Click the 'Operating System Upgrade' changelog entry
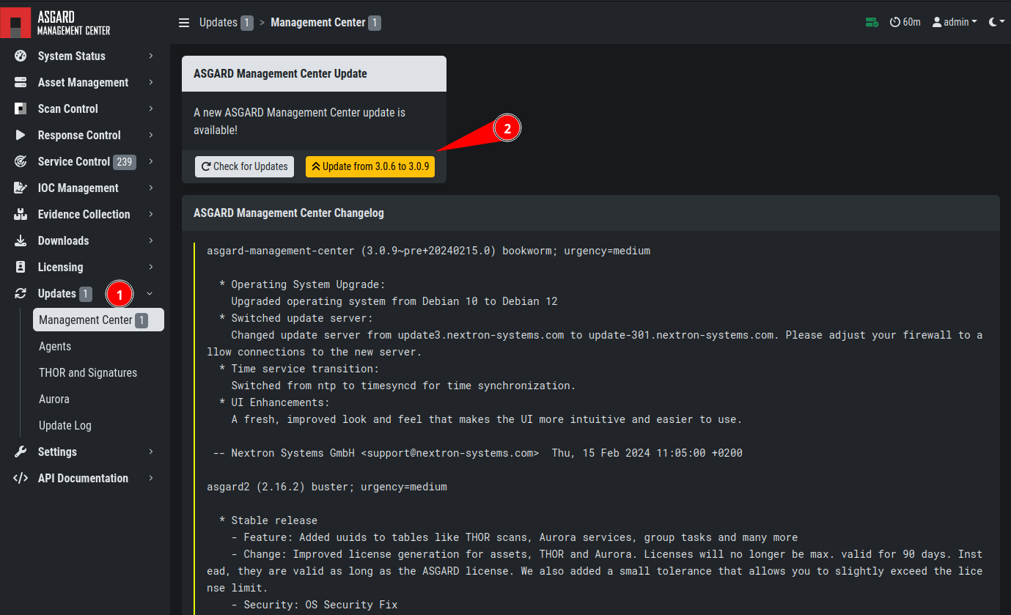 pyautogui.click(x=302, y=284)
